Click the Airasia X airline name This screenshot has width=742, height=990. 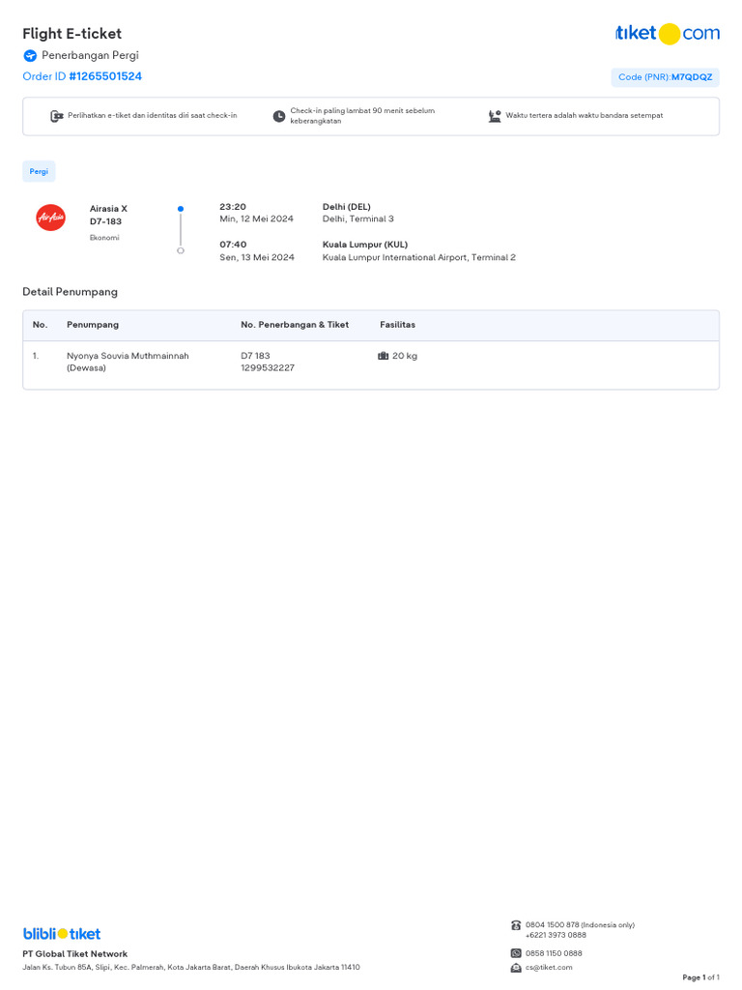point(108,209)
